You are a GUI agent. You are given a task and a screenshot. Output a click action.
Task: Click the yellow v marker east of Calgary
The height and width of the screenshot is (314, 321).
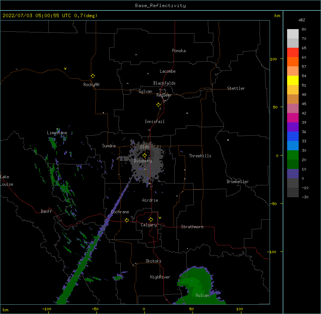pyautogui.click(x=160, y=218)
